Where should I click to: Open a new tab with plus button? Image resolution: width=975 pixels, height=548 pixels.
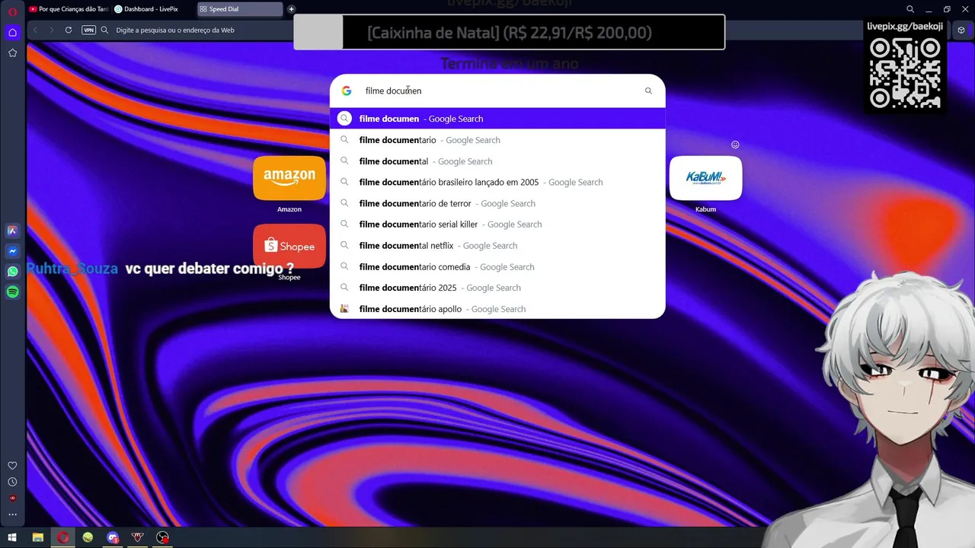[x=291, y=9]
